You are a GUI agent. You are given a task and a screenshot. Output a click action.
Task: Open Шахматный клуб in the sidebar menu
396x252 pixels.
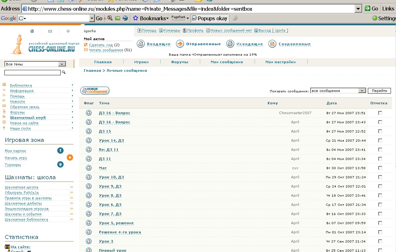[28, 118]
